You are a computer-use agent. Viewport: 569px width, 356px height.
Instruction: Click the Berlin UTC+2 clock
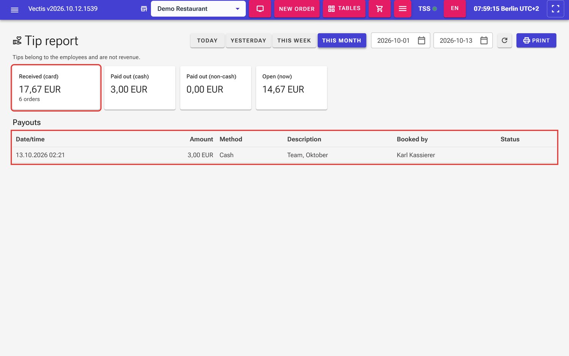pos(506,9)
